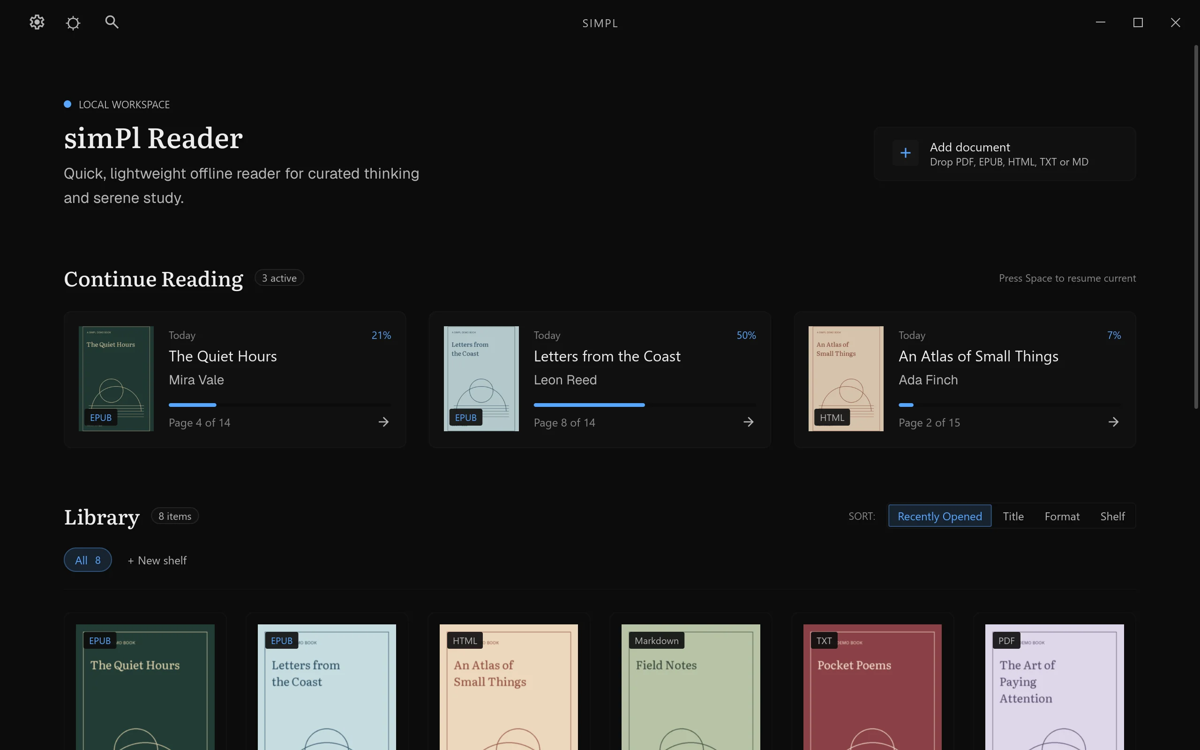Click the EPUB badge on Quiet Hours library cover
Viewport: 1200px width, 750px height.
[100, 640]
